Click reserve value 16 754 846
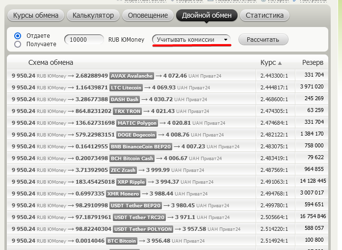The image size is (342, 250). point(313,216)
